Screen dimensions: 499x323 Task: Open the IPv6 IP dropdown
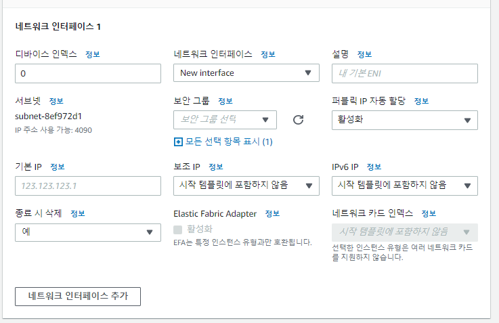coord(404,186)
